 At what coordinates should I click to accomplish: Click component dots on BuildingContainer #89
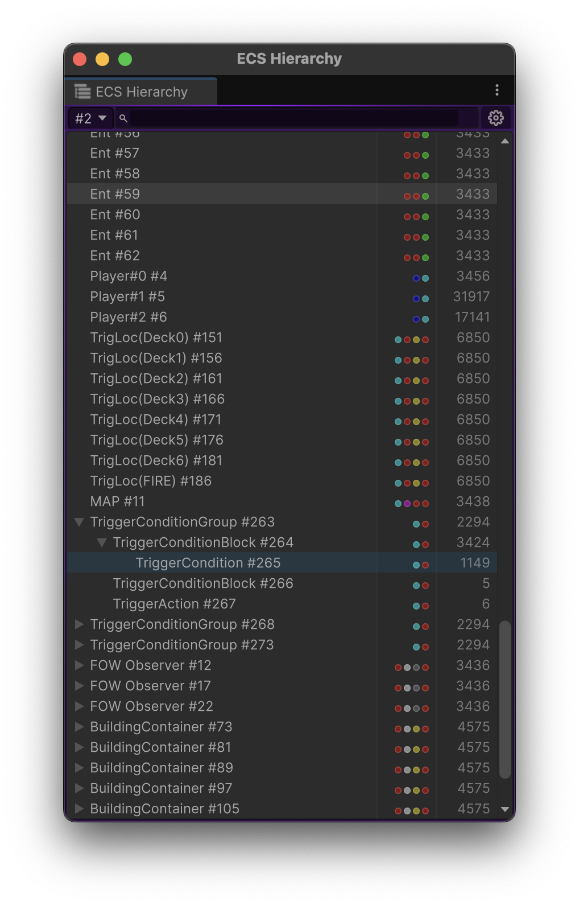(x=412, y=770)
